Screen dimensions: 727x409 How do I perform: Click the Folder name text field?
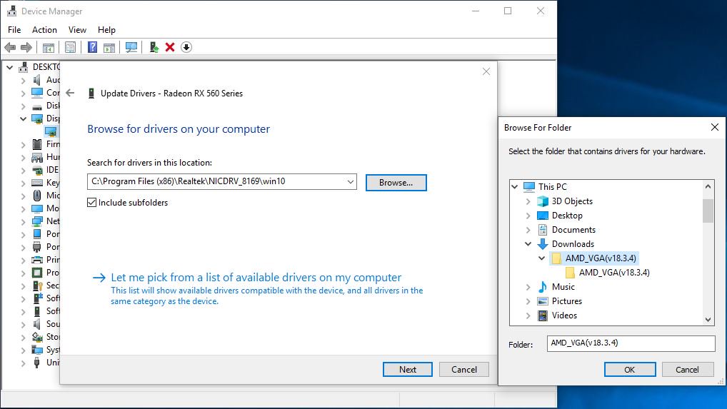(x=631, y=343)
